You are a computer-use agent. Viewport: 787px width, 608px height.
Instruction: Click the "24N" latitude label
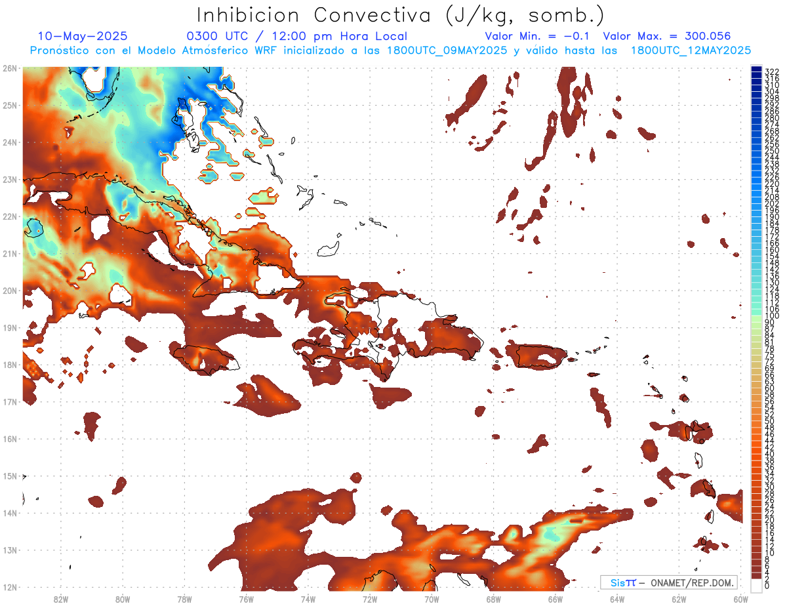coord(9,142)
